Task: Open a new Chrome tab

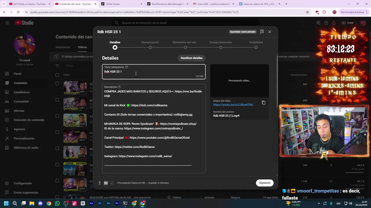Action: (286, 4)
